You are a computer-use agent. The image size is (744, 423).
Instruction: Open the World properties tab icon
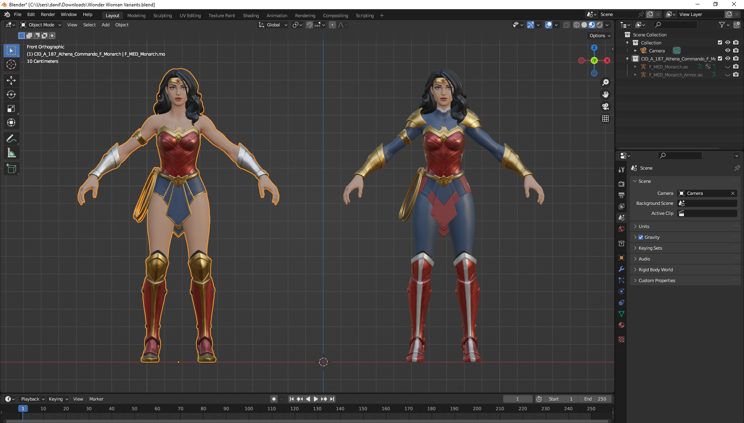[621, 229]
